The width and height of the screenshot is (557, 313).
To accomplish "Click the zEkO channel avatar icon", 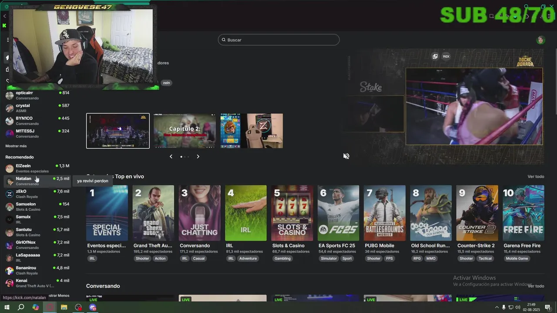I will click(x=10, y=194).
